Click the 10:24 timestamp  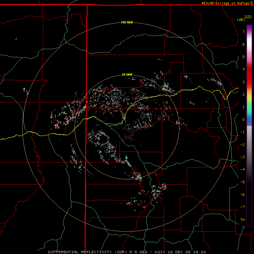click(200, 252)
